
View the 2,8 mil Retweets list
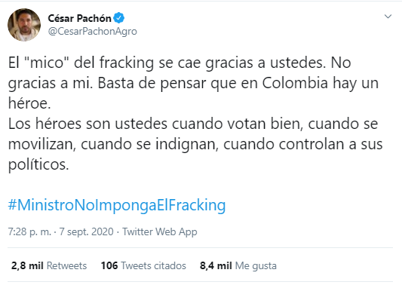[49, 266]
